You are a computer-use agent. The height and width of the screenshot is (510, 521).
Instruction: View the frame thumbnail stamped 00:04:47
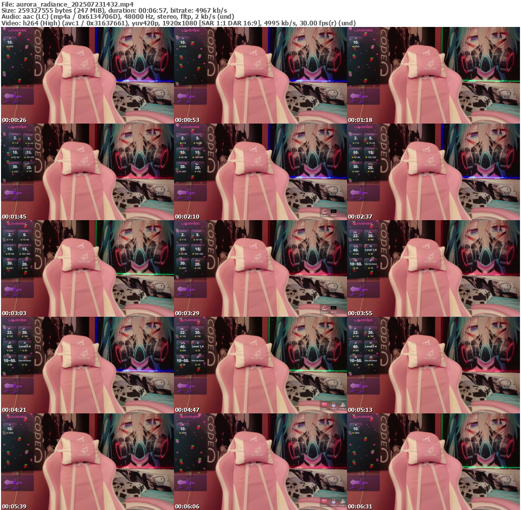click(260, 365)
